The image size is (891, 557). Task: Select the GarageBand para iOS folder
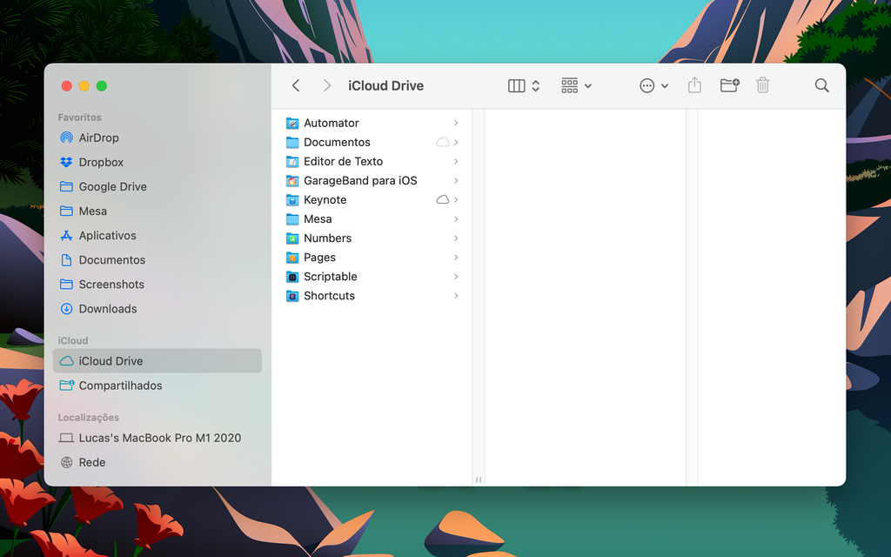372,180
